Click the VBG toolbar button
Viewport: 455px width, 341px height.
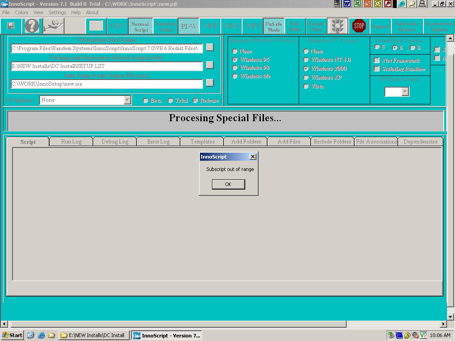click(231, 27)
